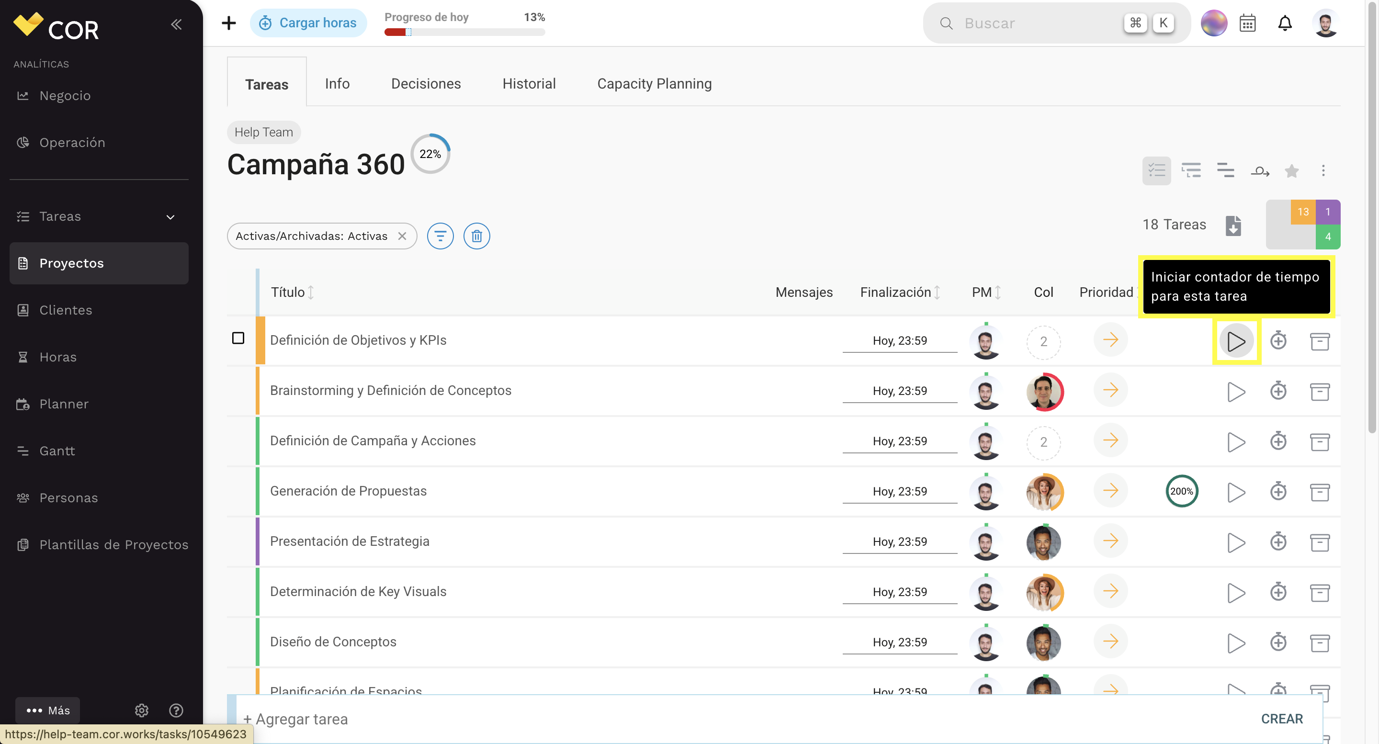
Task: Open the Historial tab
Action: [x=529, y=83]
